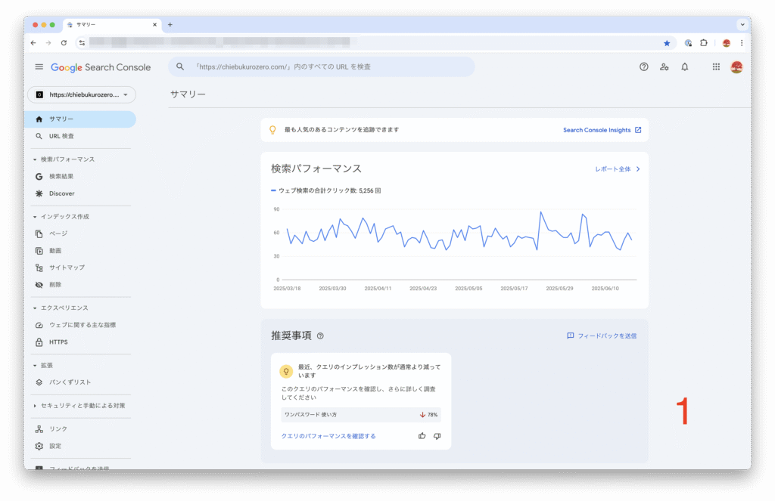The width and height of the screenshot is (775, 501).
Task: Open the Google account avatar
Action: tap(736, 66)
